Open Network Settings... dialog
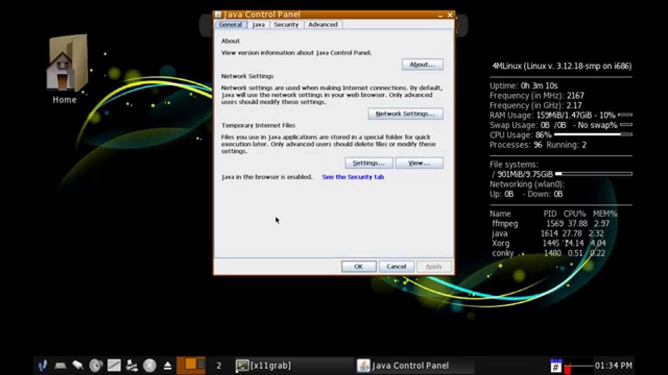 point(405,114)
